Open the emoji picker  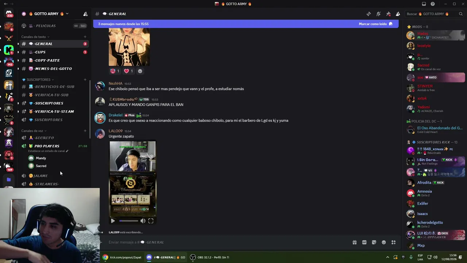(x=384, y=242)
